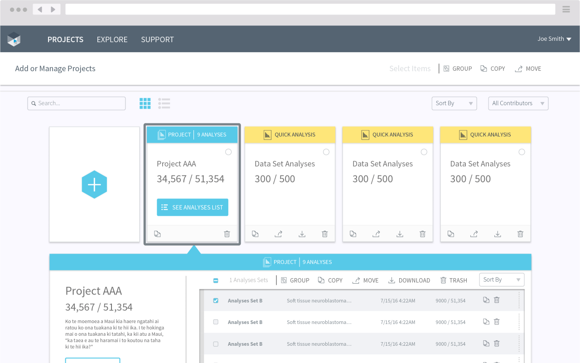Select the Project AAA card radio button
Image resolution: width=580 pixels, height=363 pixels.
click(x=228, y=152)
